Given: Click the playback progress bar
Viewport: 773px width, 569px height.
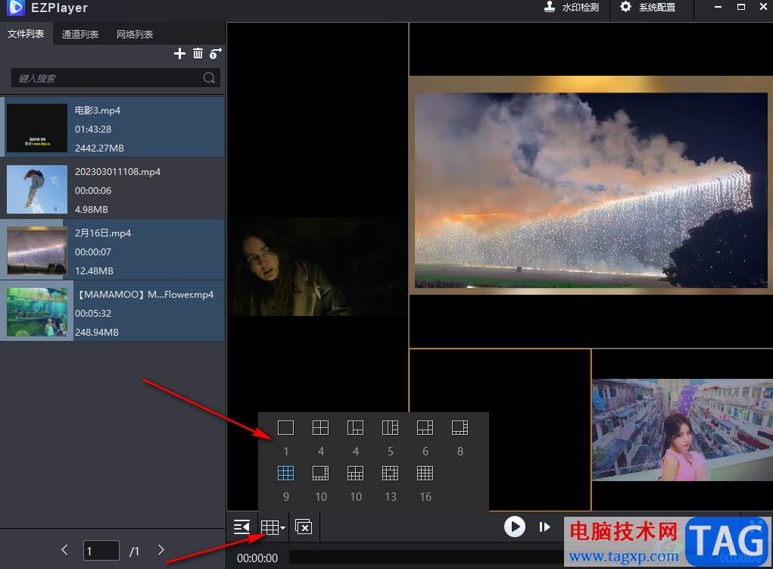Looking at the screenshot, I should point(426,558).
